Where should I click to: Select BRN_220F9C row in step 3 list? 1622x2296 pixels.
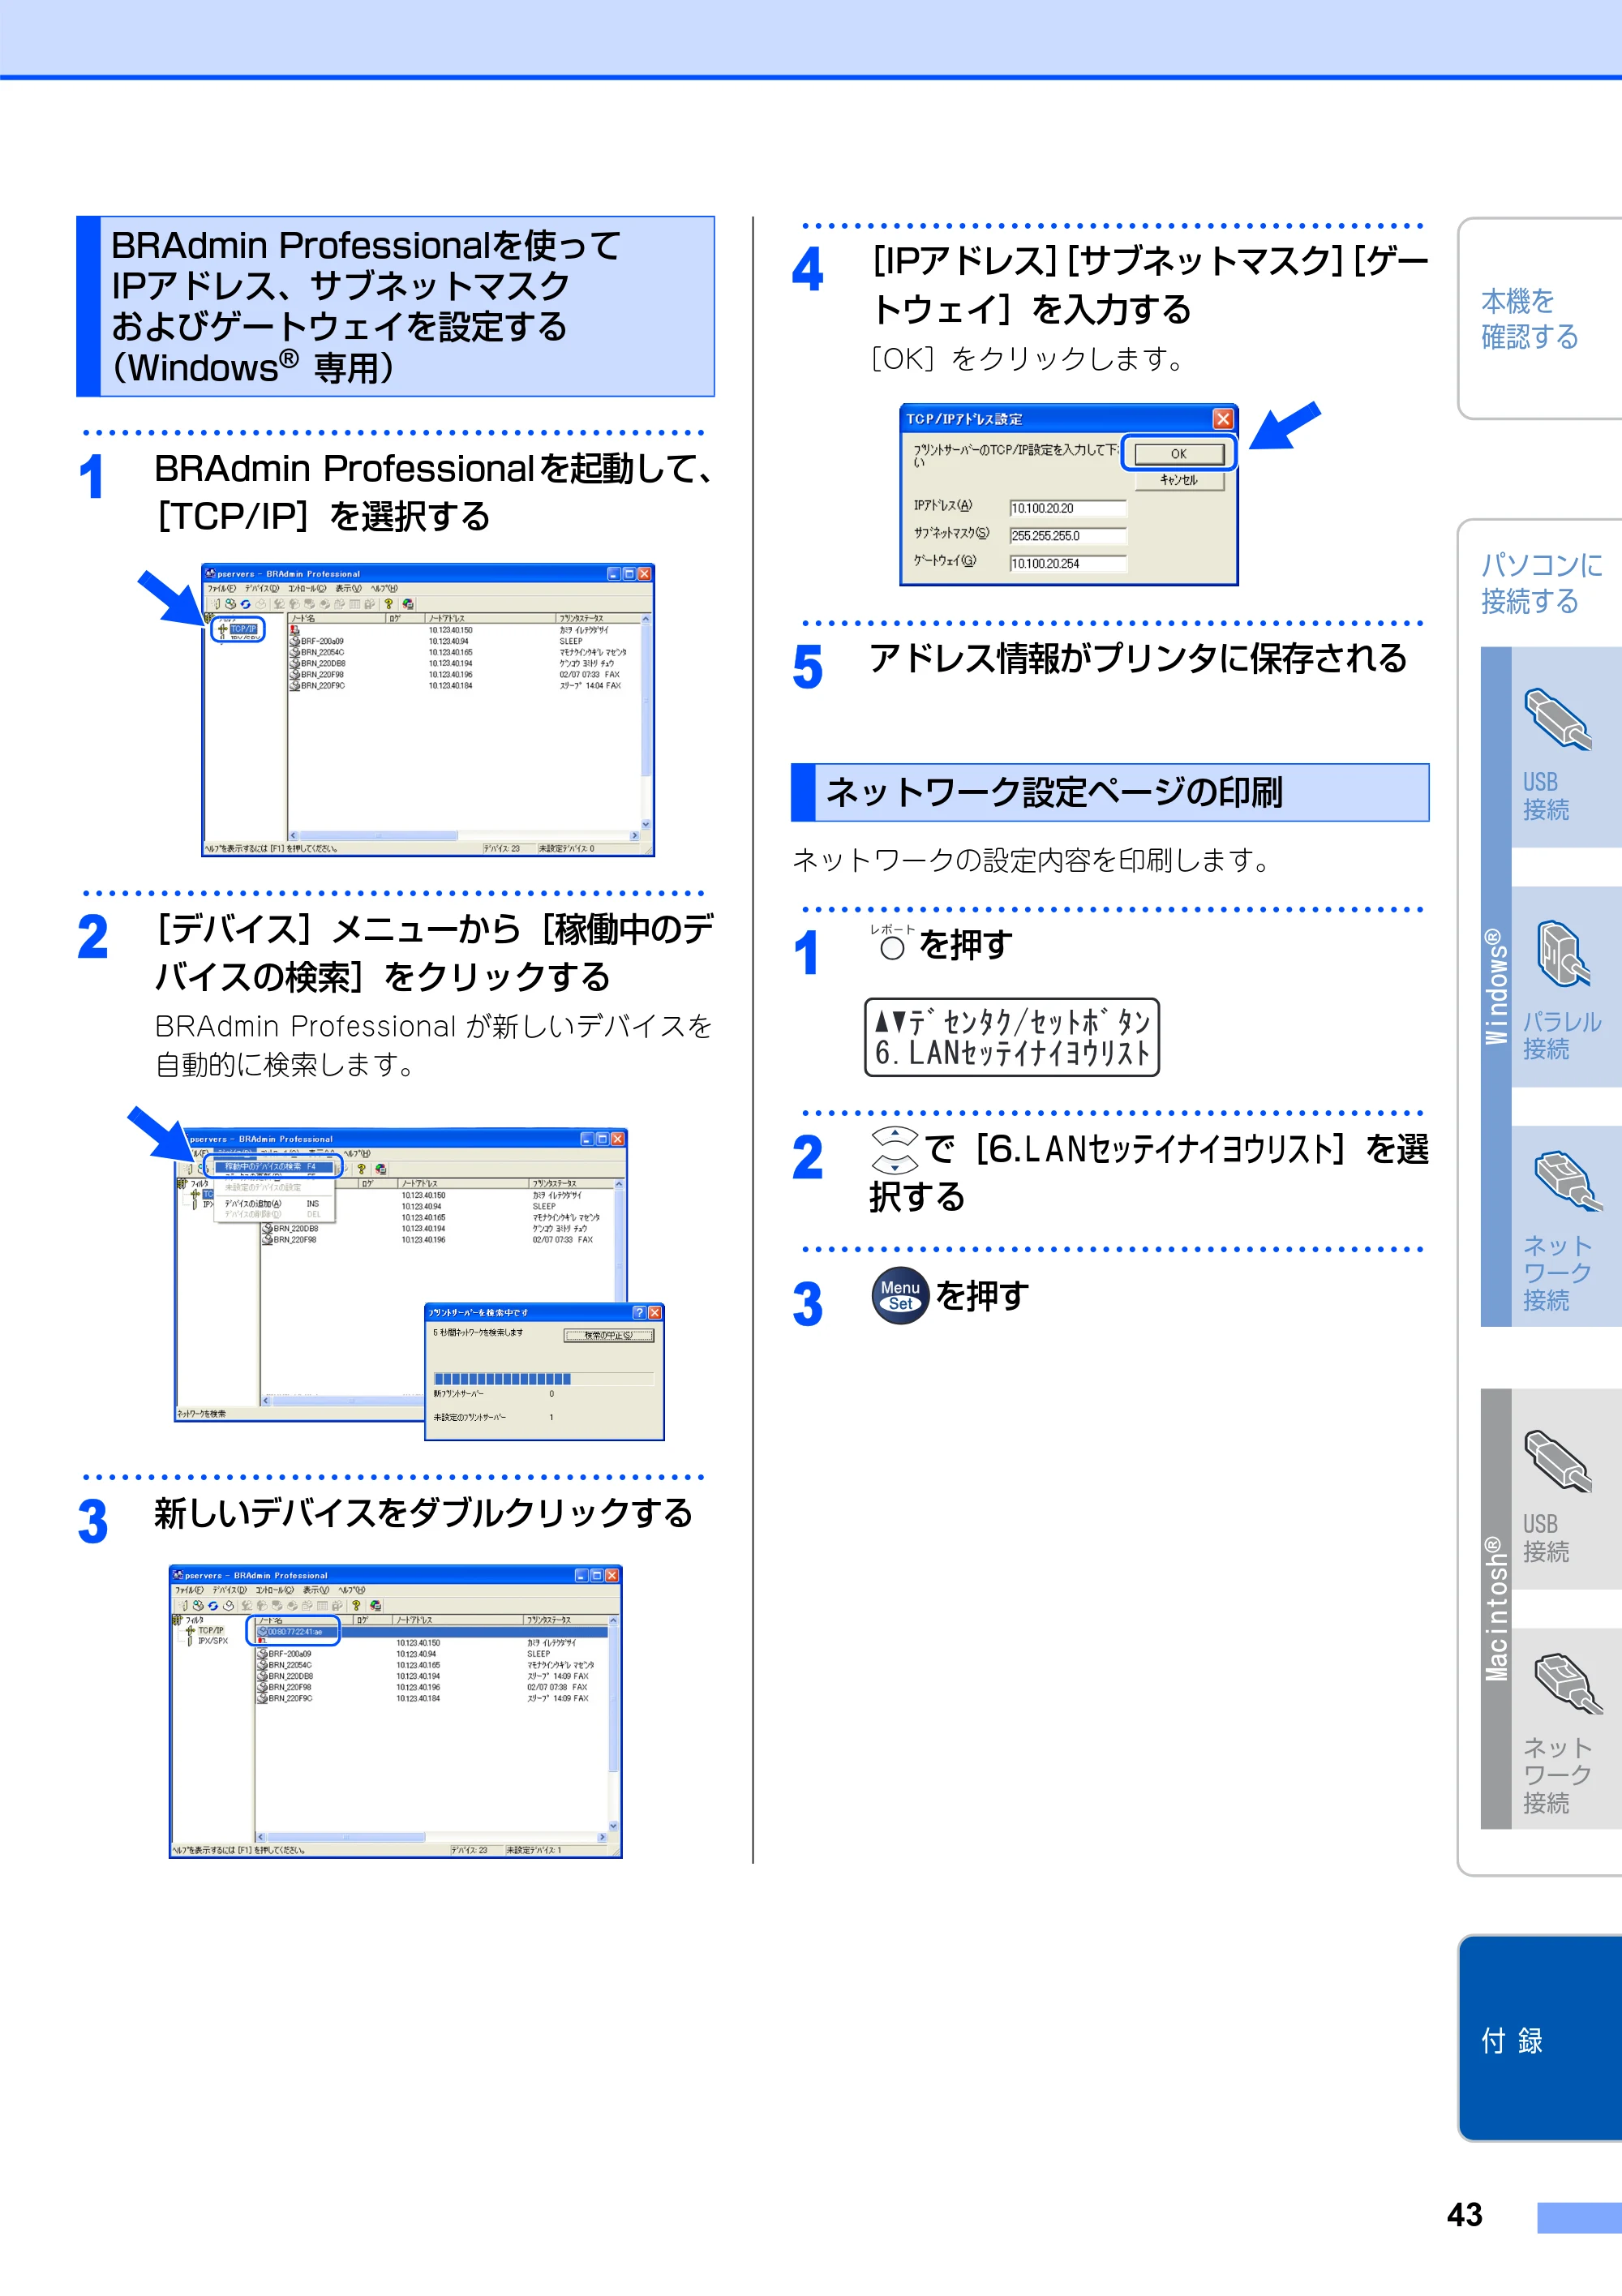click(x=432, y=1698)
